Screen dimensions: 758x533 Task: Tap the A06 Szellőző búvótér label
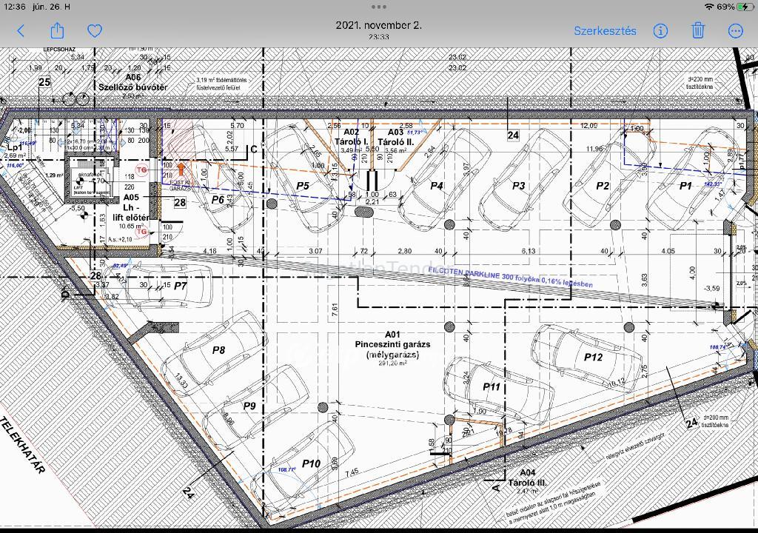pyautogui.click(x=133, y=82)
